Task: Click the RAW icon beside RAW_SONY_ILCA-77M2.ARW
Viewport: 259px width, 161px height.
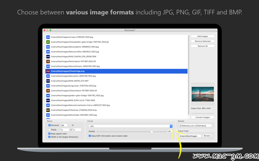Action: click(x=48, y=100)
